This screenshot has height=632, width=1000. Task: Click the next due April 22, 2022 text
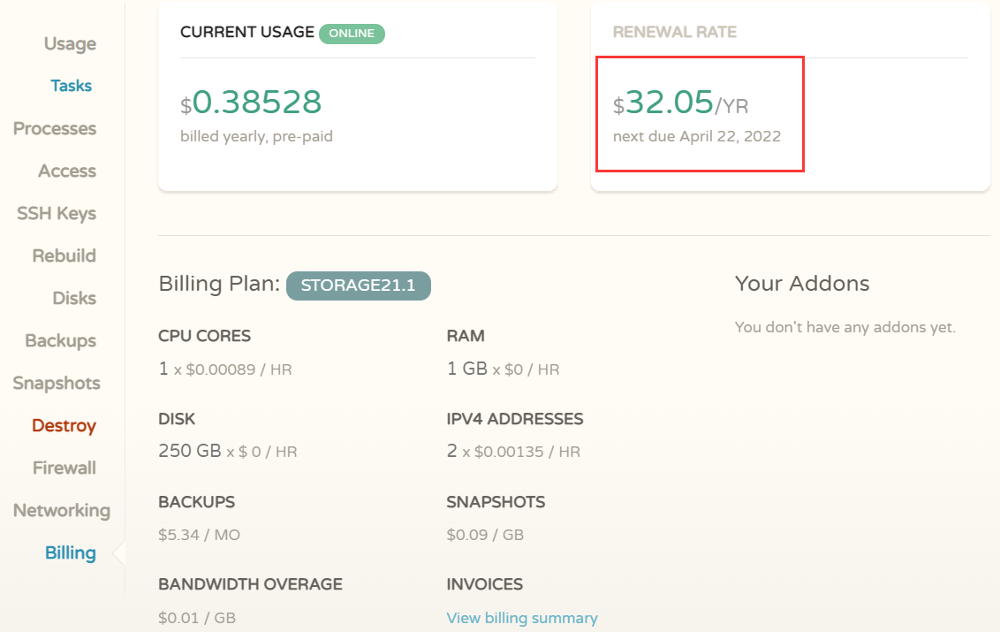[697, 137]
